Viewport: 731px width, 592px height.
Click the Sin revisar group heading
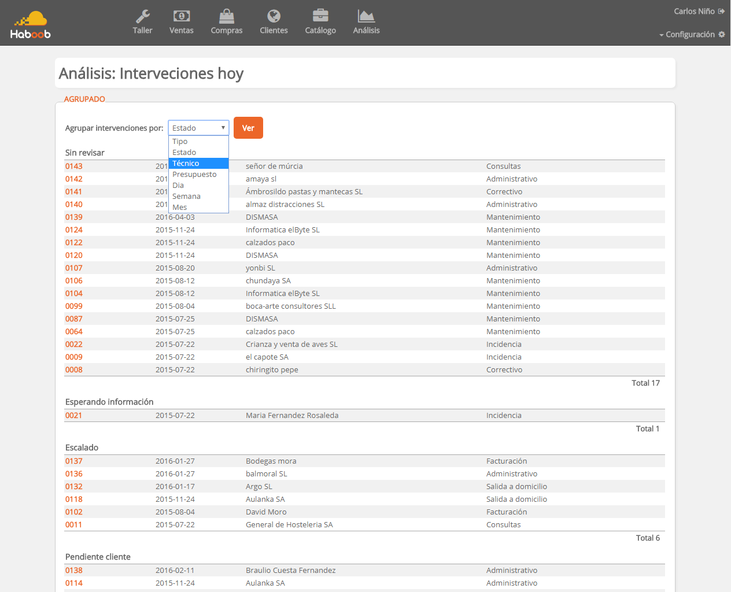tap(85, 153)
